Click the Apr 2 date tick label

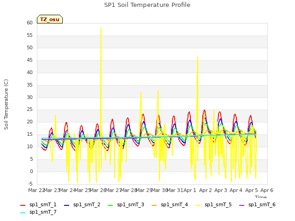click(206, 190)
